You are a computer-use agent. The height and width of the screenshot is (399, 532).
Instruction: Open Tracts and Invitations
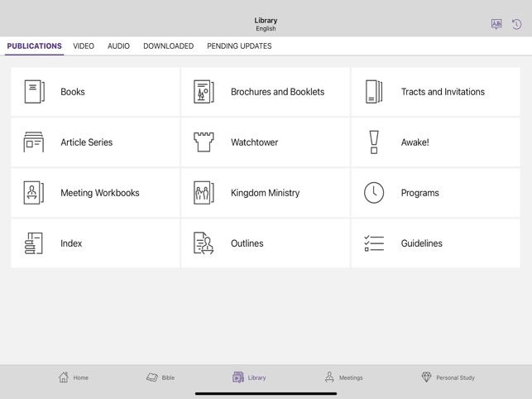coord(436,92)
